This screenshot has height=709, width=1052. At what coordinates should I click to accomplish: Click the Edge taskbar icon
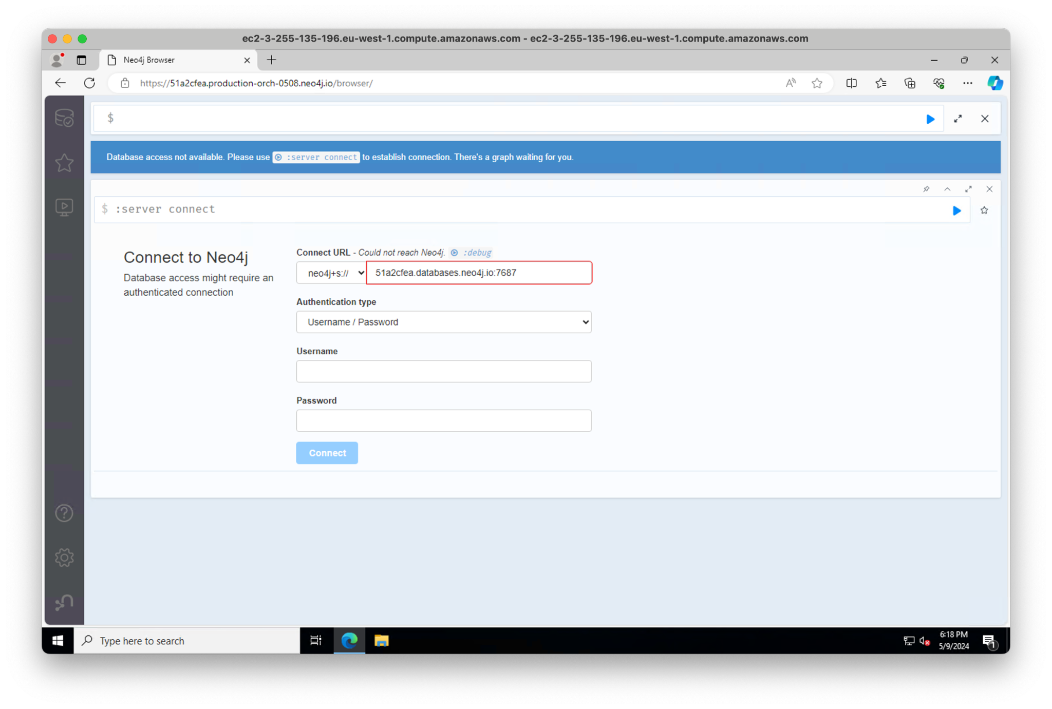pos(349,640)
